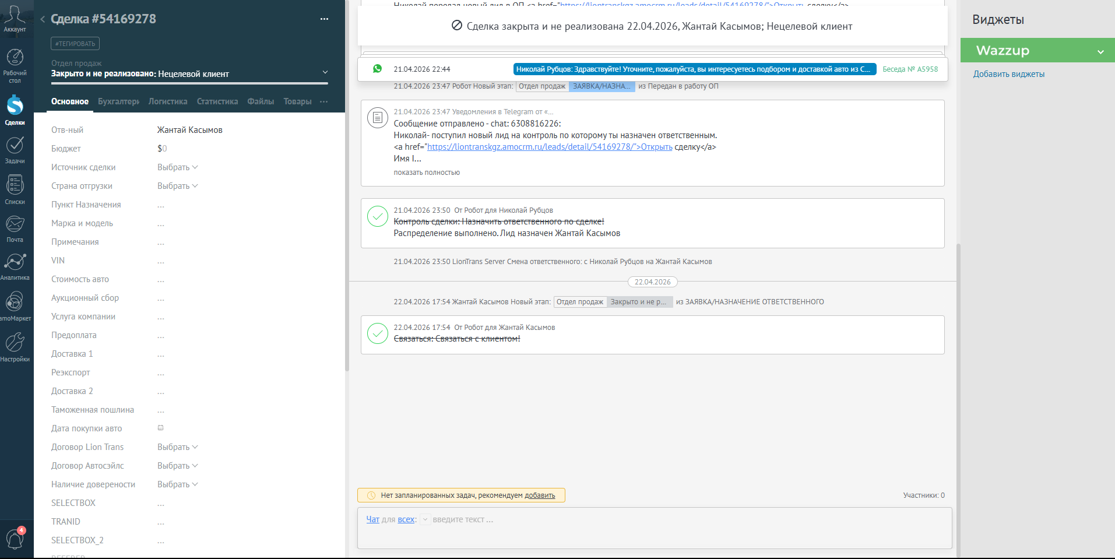Click the Таможенная пошлина empty field
The image size is (1115, 559).
pos(161,410)
